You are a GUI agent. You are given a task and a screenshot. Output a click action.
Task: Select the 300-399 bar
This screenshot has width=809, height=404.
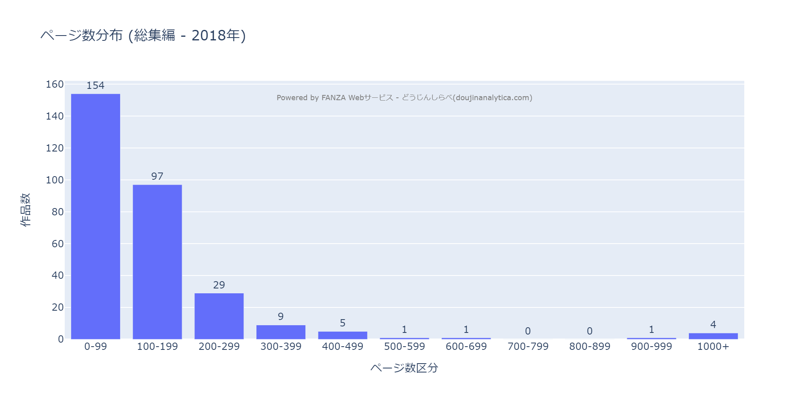click(x=281, y=332)
